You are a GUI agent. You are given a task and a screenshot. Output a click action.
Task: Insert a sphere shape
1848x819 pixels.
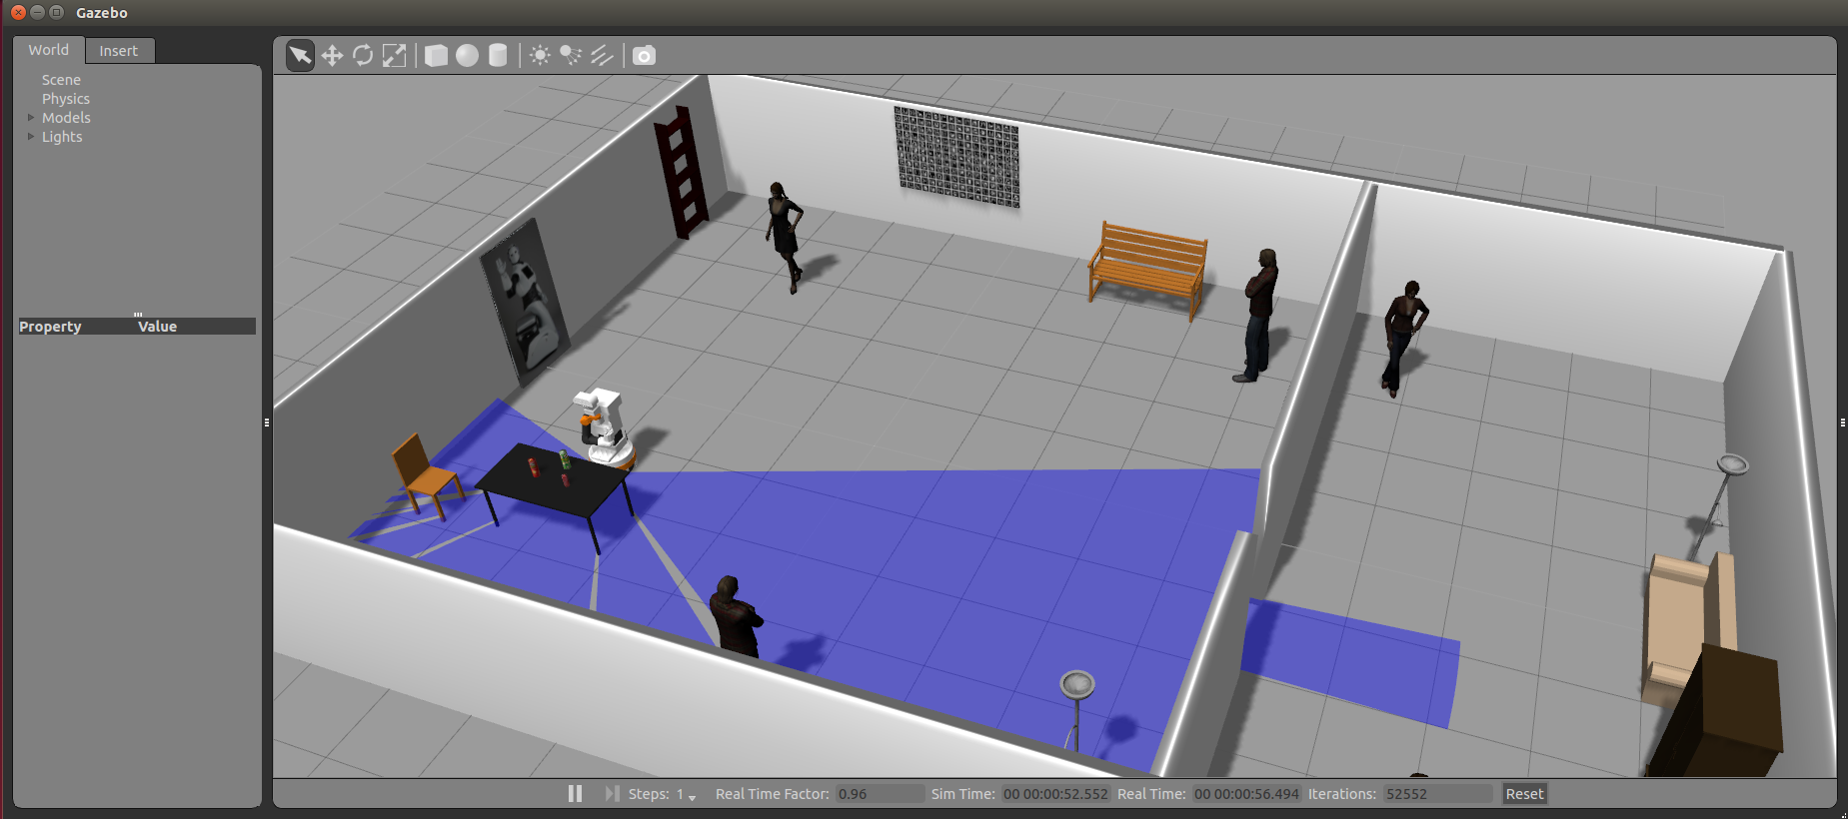click(467, 55)
